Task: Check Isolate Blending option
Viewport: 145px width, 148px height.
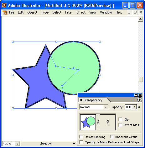Action: pyautogui.click(x=81, y=137)
